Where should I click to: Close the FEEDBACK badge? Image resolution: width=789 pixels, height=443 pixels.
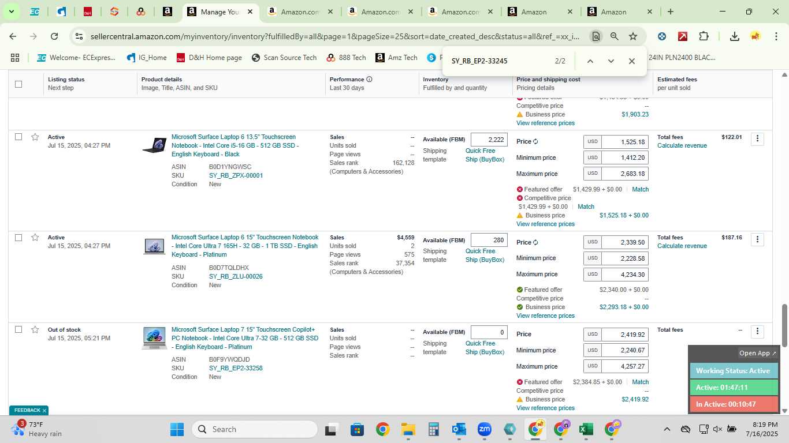point(44,411)
